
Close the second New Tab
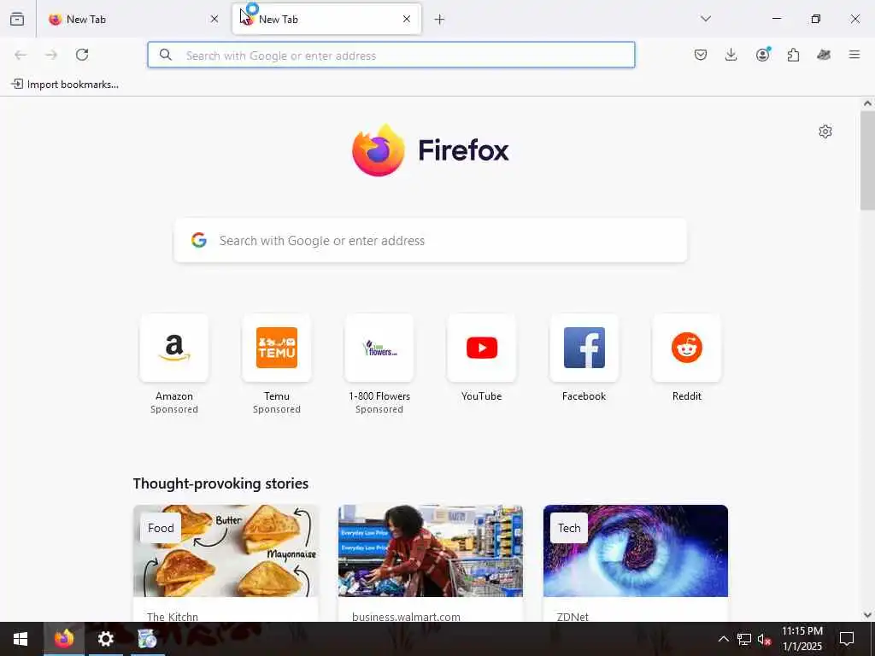(x=407, y=19)
